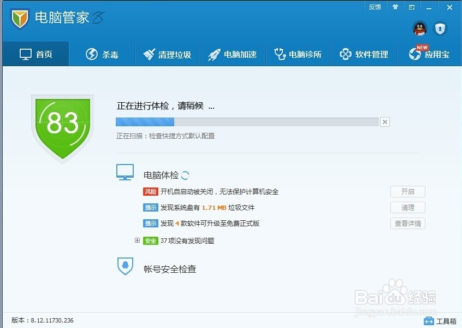Click the 帐号安全检查 shield icon
The height and width of the screenshot is (328, 462).
pos(125,266)
